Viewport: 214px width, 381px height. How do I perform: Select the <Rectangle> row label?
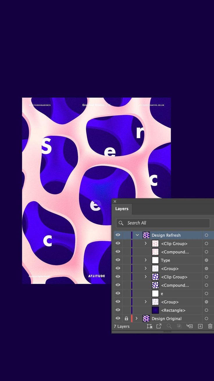[173, 311]
